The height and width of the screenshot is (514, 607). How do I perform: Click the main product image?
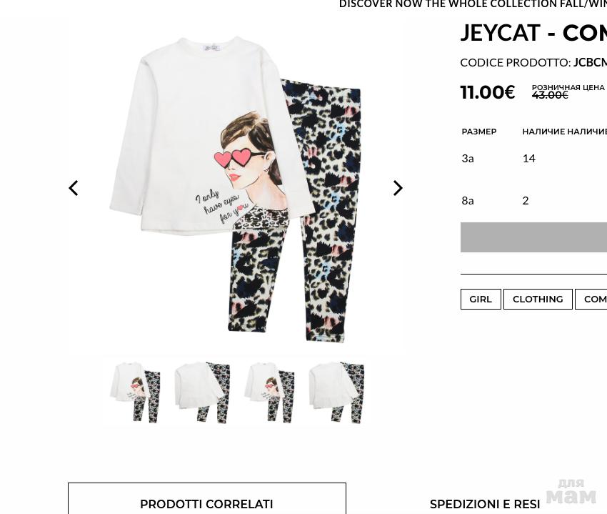click(236, 189)
